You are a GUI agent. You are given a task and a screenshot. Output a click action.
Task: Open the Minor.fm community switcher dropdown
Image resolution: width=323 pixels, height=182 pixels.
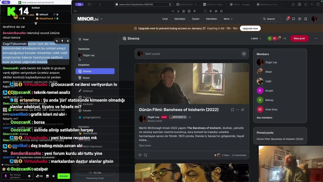[101, 19]
